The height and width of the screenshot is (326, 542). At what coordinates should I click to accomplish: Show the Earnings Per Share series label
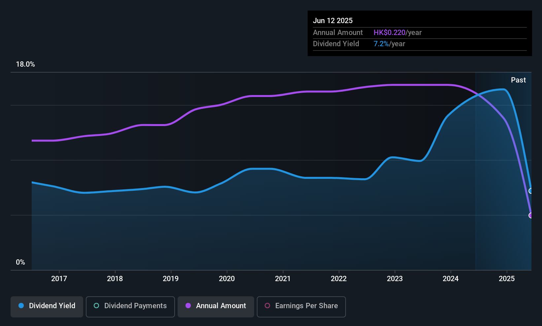click(306, 306)
